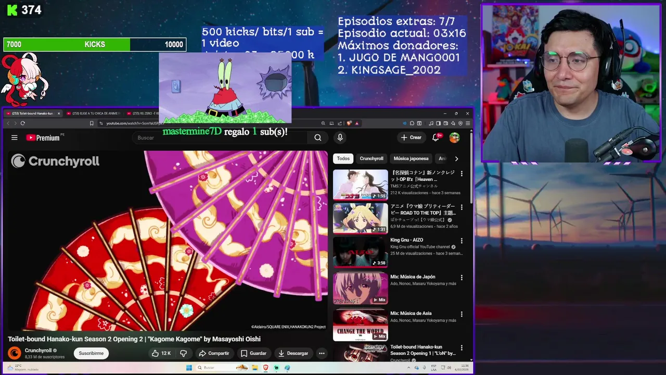Open the YouTube notifications bell

pos(436,137)
